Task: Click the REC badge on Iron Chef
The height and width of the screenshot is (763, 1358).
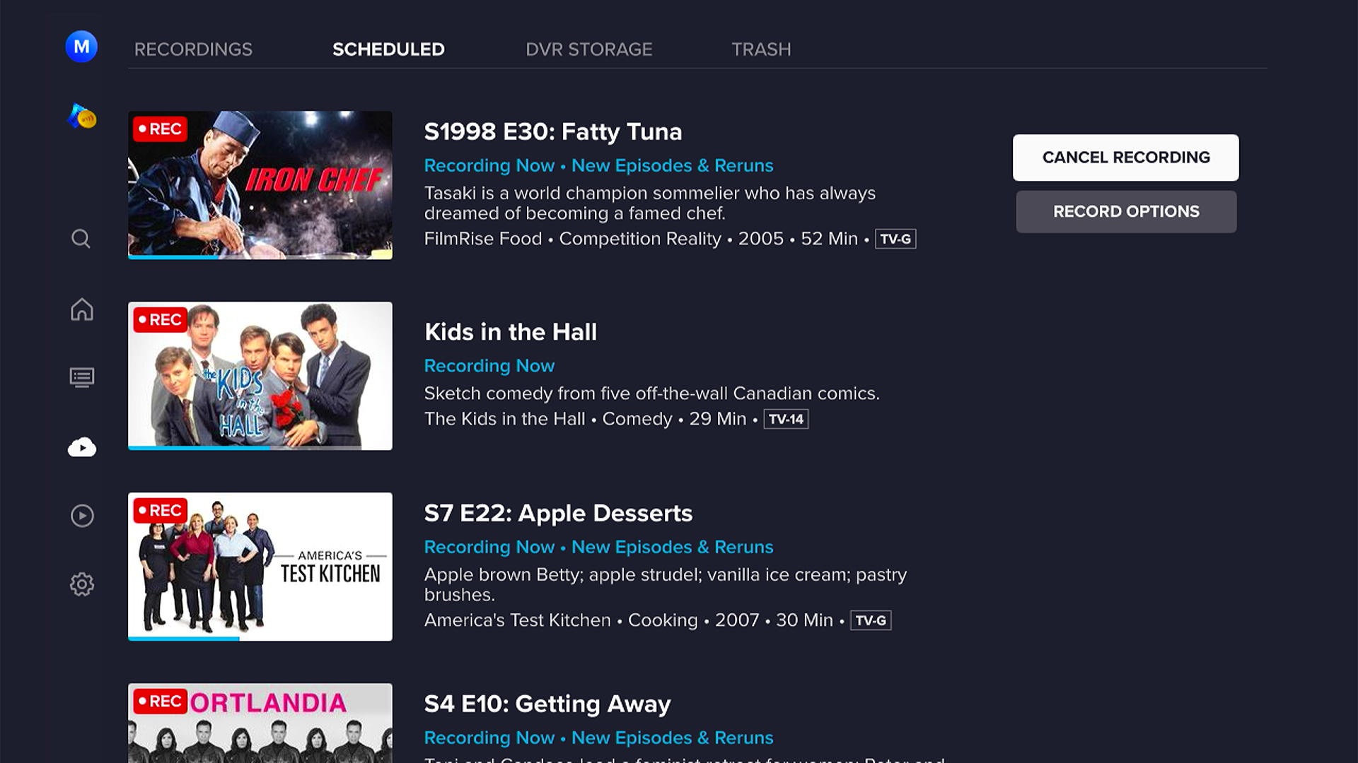Action: (160, 129)
